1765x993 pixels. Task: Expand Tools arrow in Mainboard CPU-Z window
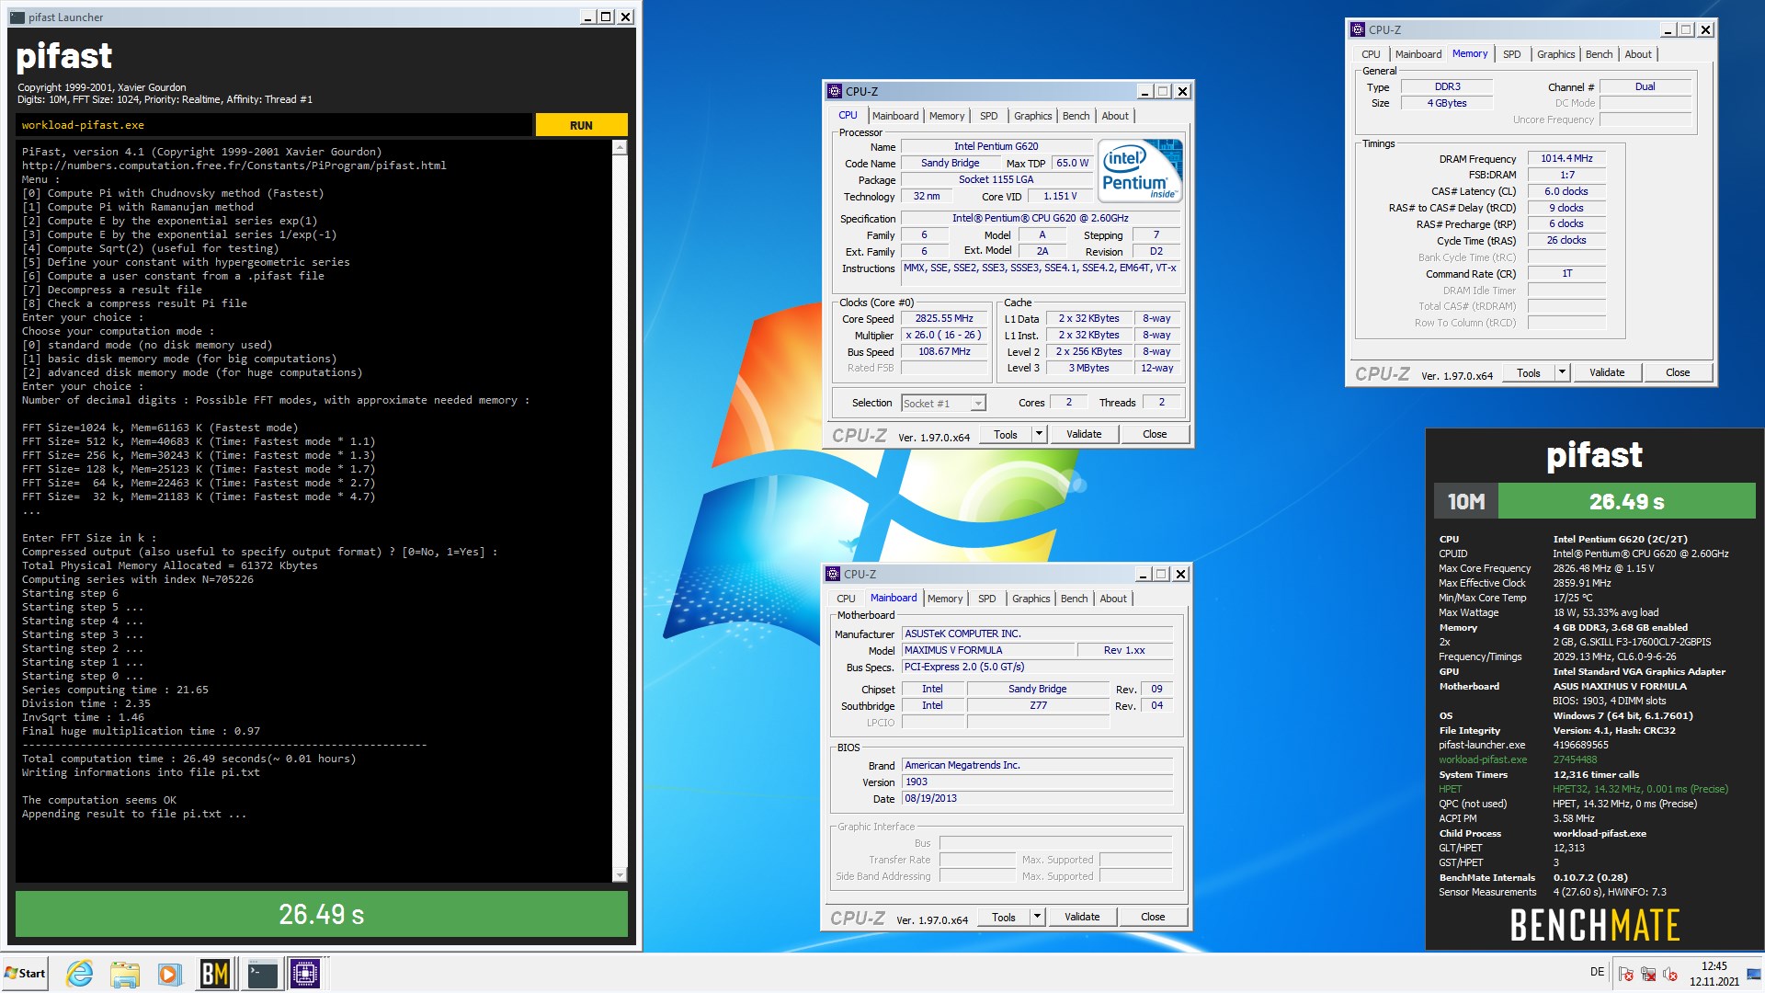pos(1037,917)
